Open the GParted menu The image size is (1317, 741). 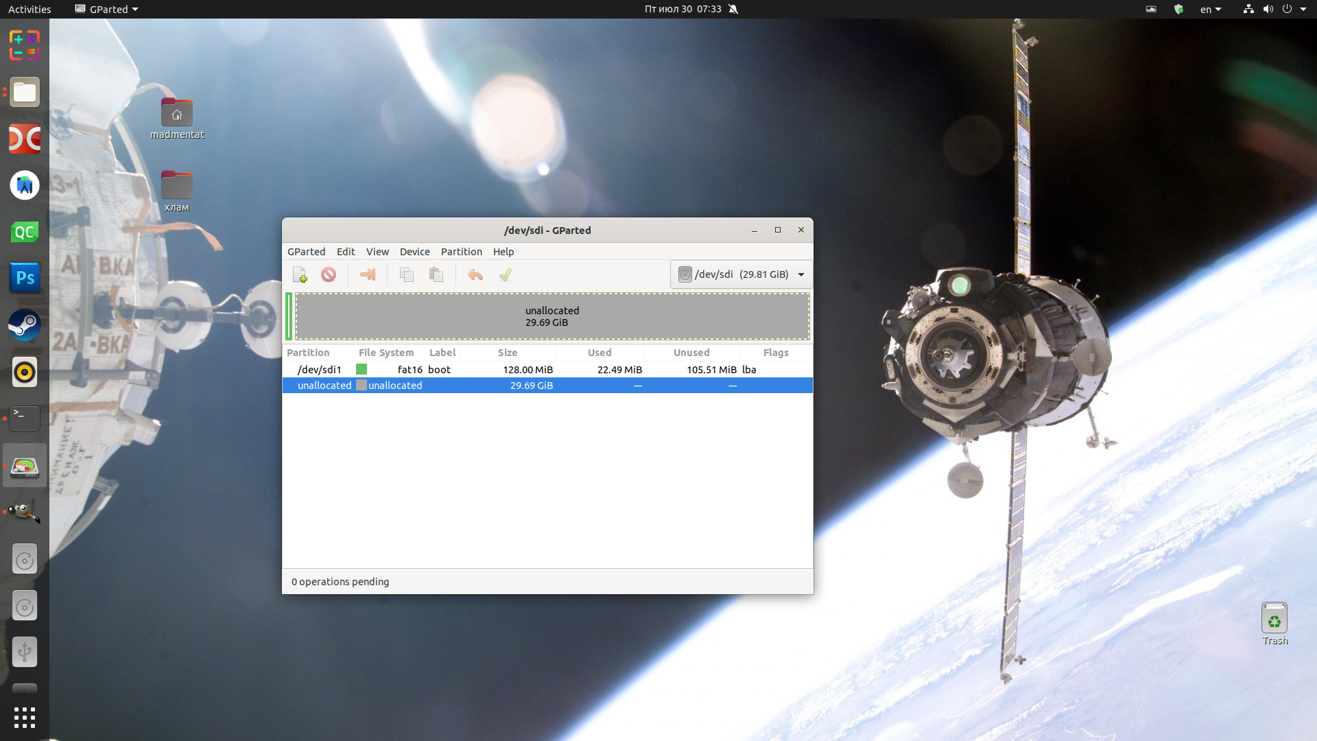point(306,252)
